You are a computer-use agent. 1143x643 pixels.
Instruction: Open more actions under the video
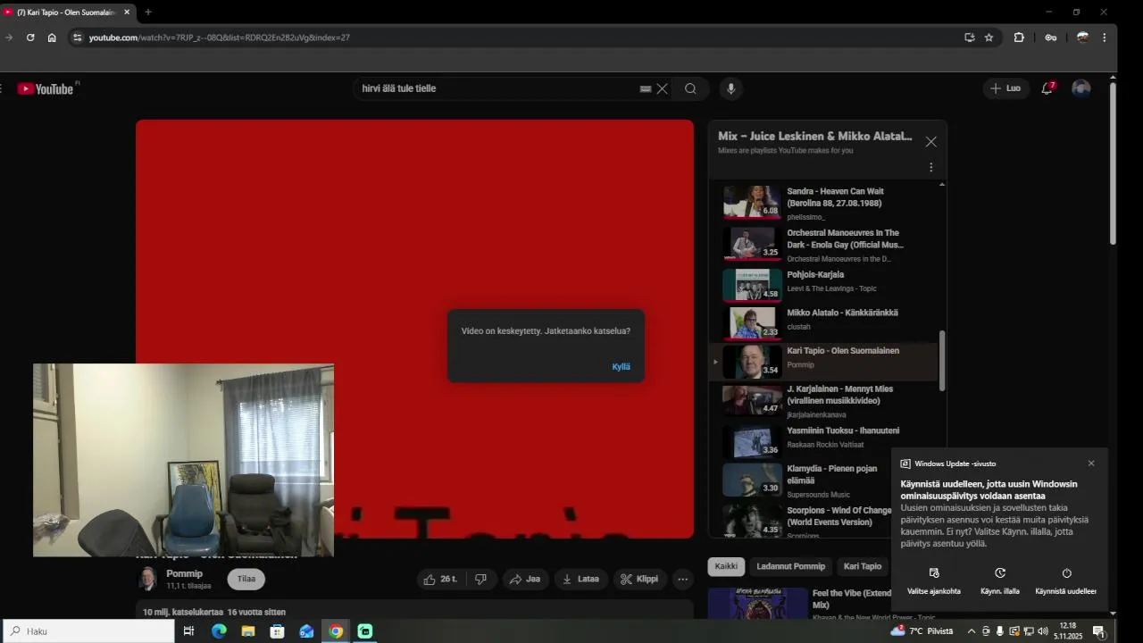(682, 579)
